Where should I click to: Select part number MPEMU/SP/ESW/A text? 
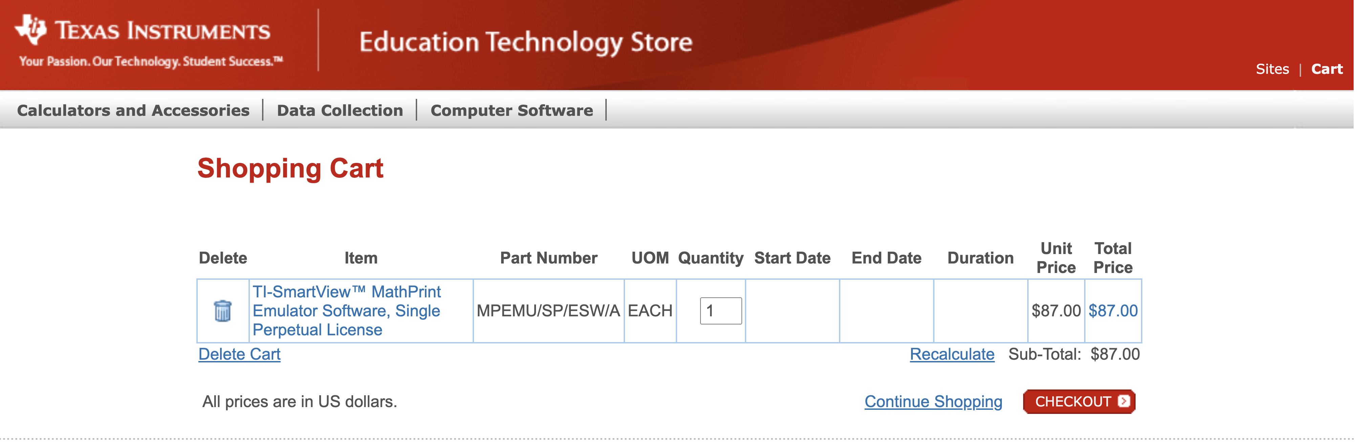[548, 311]
